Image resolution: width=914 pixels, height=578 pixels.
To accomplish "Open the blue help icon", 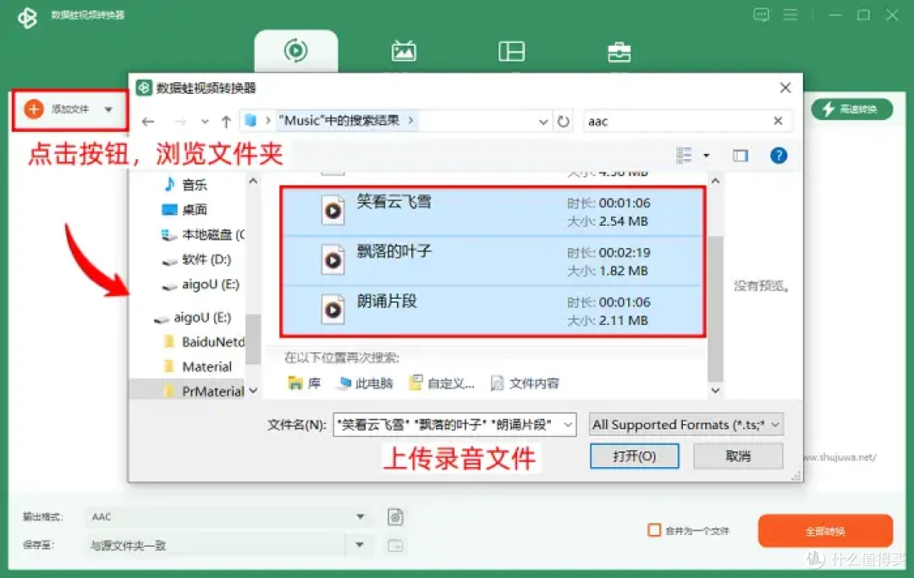I will [779, 156].
